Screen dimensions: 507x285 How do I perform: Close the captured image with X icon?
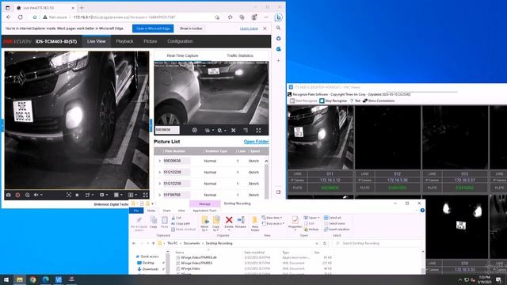pos(234,130)
